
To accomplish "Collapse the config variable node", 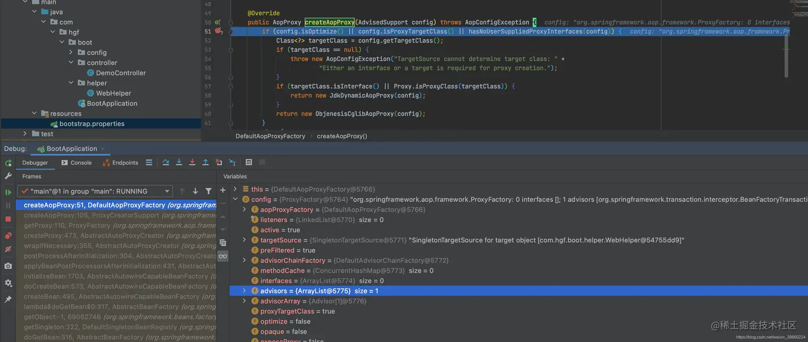I will click(x=235, y=199).
